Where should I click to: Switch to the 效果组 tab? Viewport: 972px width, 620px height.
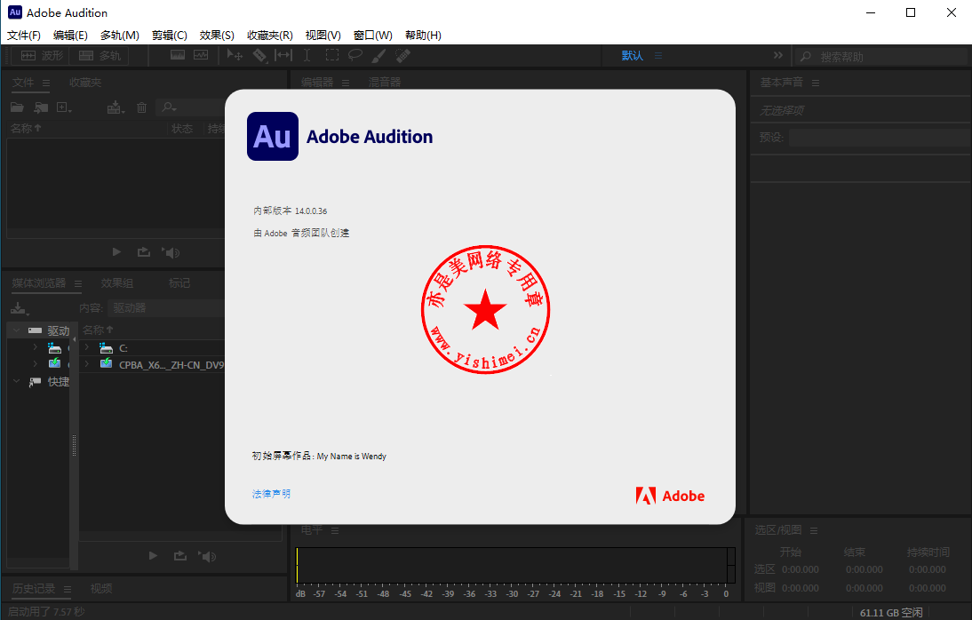pos(117,283)
